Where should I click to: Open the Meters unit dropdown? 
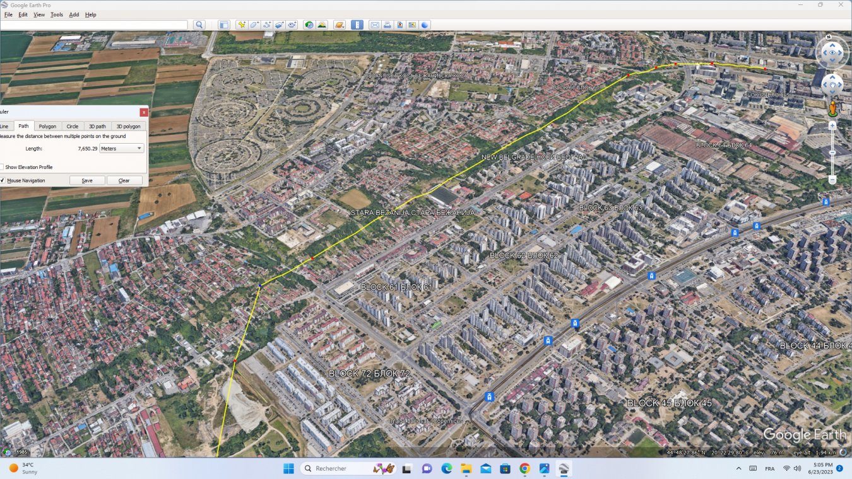[122, 148]
